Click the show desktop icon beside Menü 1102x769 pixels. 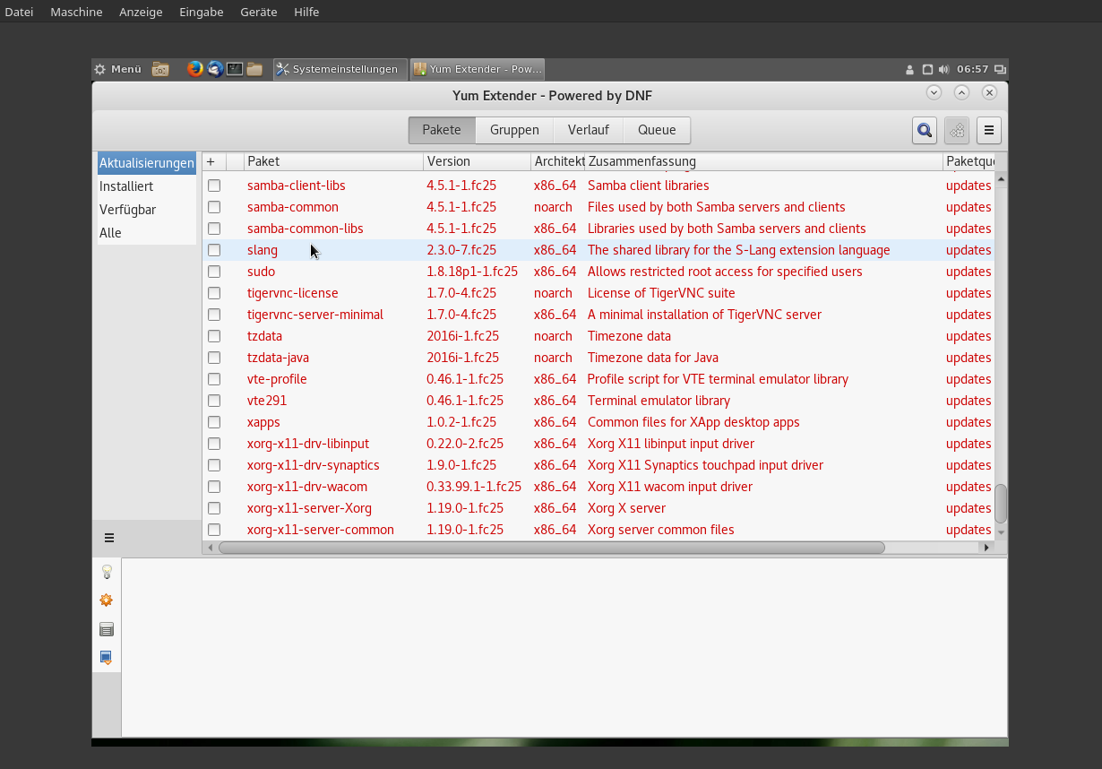(x=160, y=69)
